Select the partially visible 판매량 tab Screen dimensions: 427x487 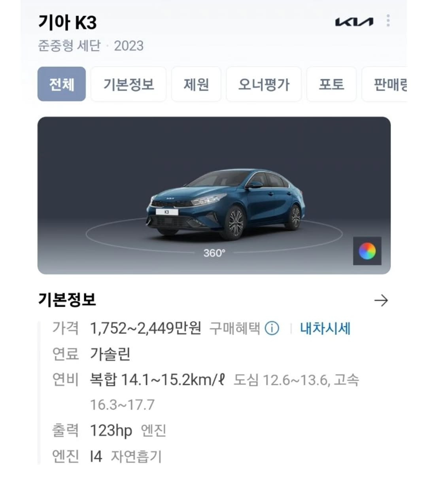[385, 84]
